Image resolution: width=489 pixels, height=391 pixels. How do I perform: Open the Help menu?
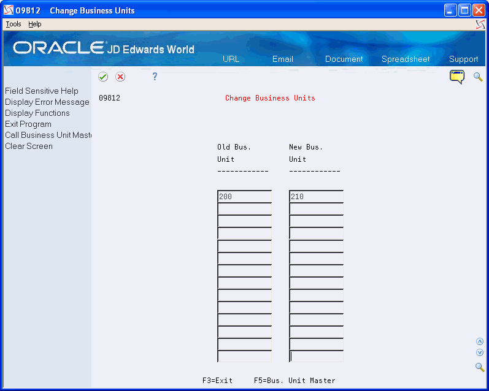tap(34, 24)
